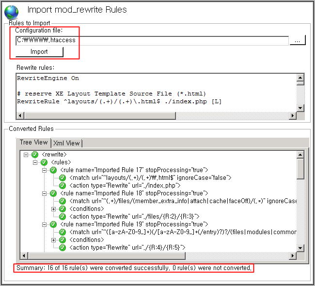Viewport: 315px width, 286px height.
Task: Click check icon beside ./files/{R:2}/{R:3} action row
Action: click(x=63, y=217)
